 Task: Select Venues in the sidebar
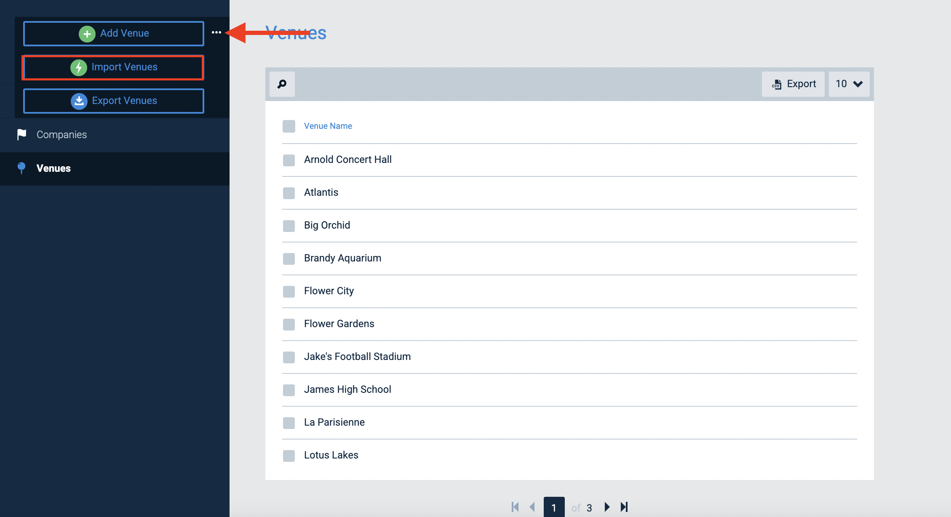[x=115, y=168]
